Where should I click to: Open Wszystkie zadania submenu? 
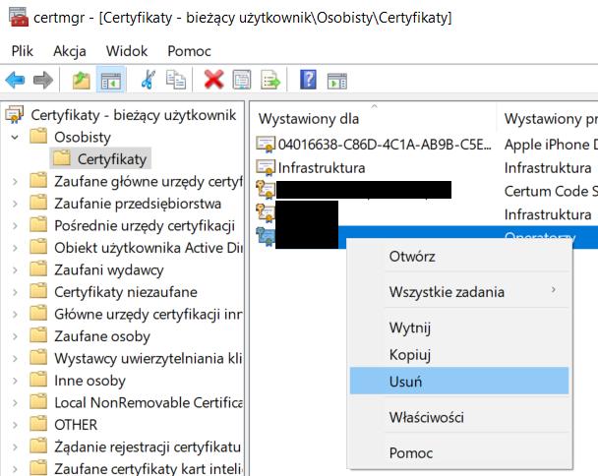tap(459, 292)
